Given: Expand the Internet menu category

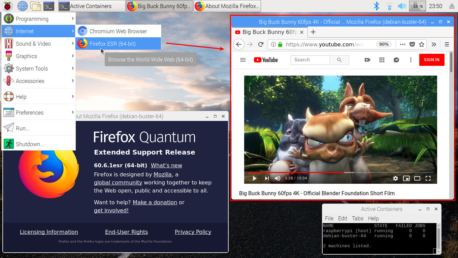Looking at the screenshot, I should [39, 31].
